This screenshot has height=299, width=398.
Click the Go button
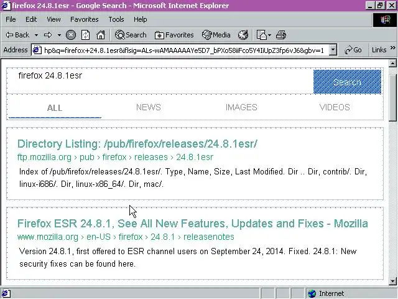click(353, 50)
